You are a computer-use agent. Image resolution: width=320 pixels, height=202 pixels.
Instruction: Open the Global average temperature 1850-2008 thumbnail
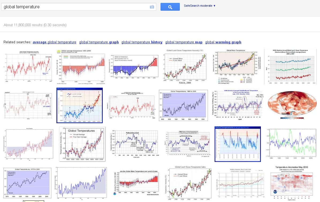click(x=81, y=67)
